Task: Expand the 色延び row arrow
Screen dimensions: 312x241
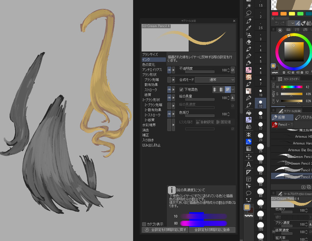Action: 173,114
